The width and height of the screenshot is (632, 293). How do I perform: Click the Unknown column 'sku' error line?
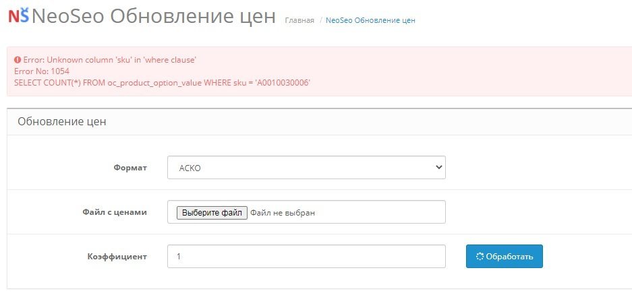point(109,60)
